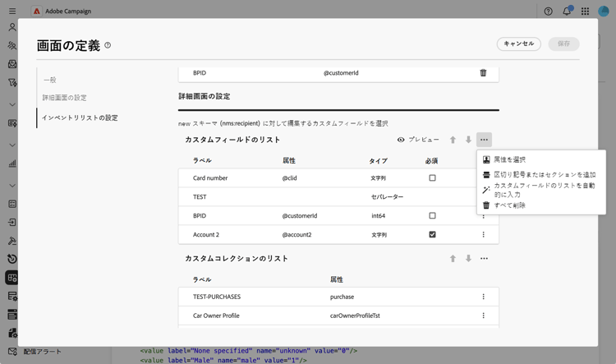This screenshot has height=364, width=616.
Task: Open row menu for Account 2
Action: pos(483,235)
